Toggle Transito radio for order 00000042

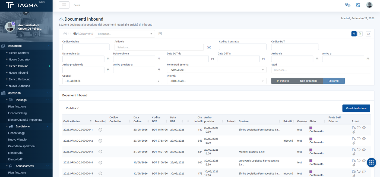coord(100,141)
